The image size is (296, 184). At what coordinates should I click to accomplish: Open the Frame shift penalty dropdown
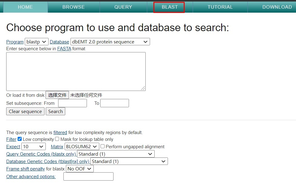click(x=79, y=169)
